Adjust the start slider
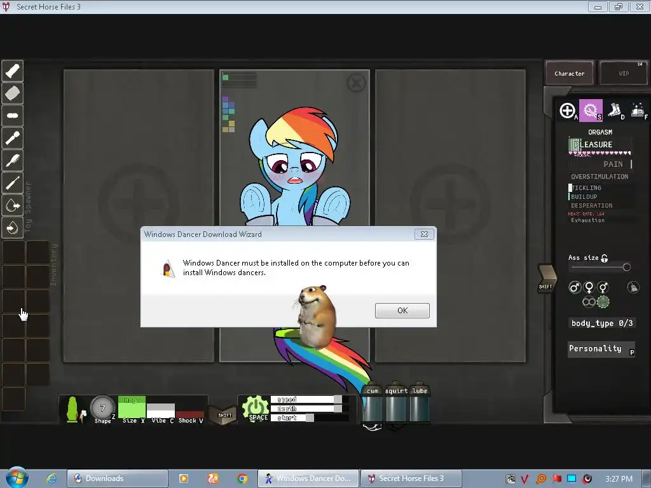 tap(310, 418)
